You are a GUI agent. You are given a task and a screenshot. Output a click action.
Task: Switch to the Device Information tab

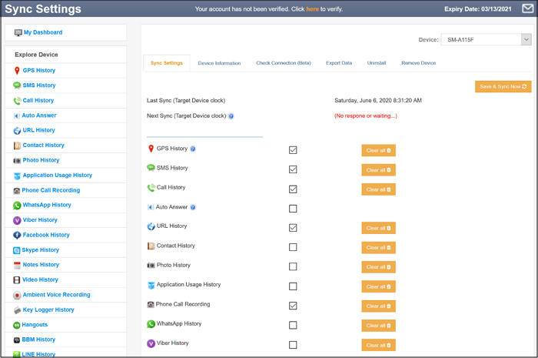click(x=219, y=63)
